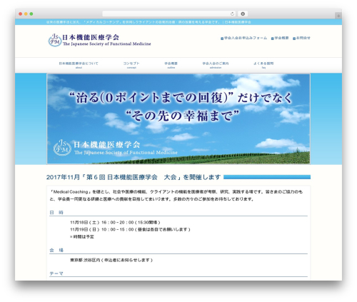This screenshot has width=357, height=302.
Task: Select コンセプト menu item
Action: coord(131,65)
